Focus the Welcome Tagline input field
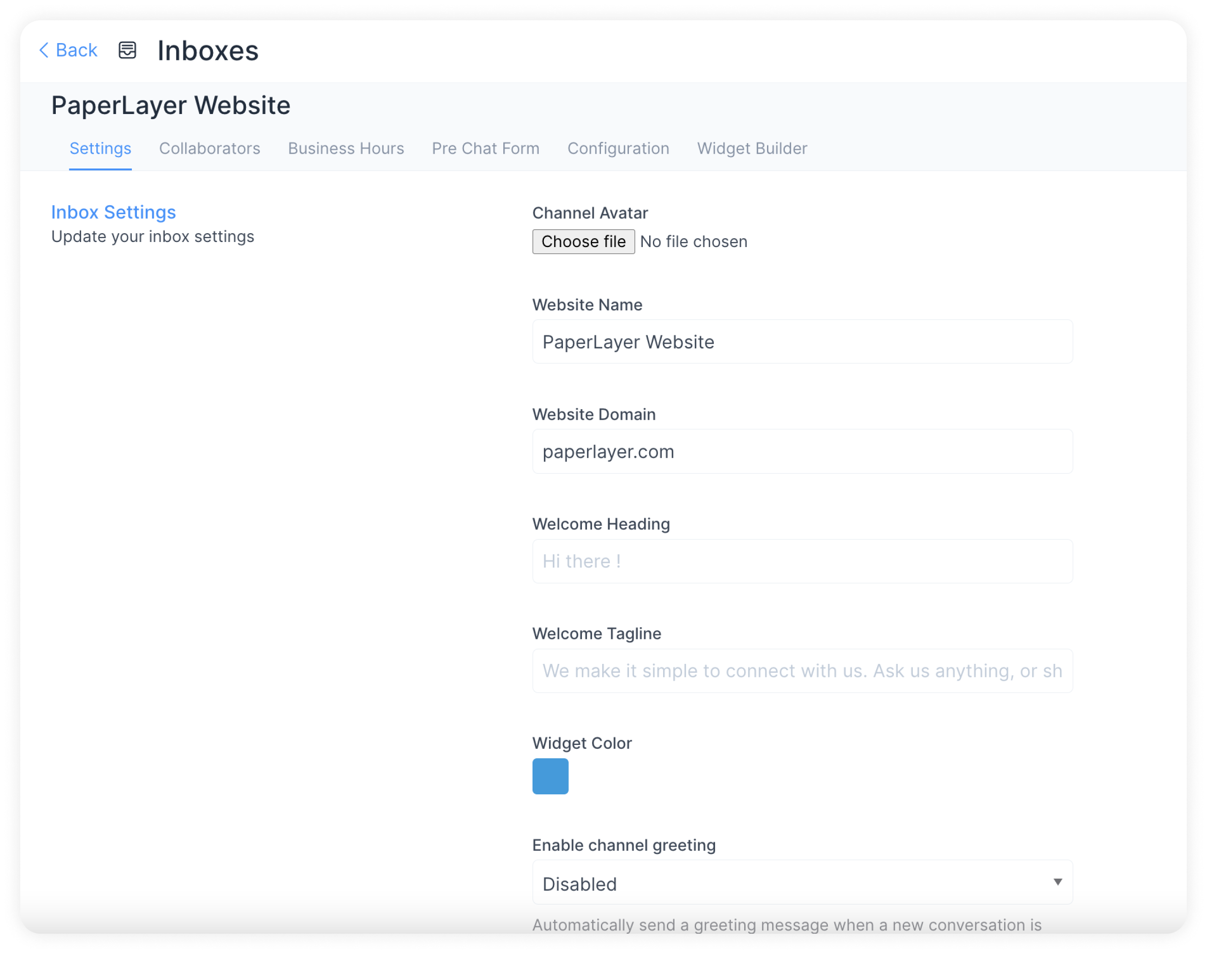The image size is (1207, 954). point(803,671)
